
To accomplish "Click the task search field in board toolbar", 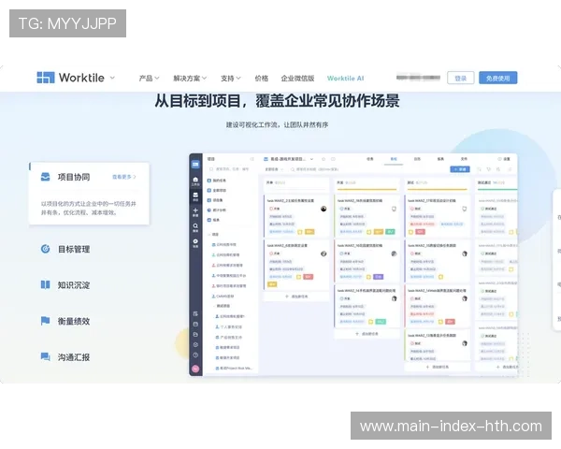I will pos(315,169).
